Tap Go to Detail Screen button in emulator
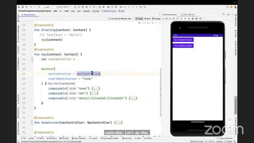Image resolution: width=254 pixels, height=143 pixels. click(183, 40)
